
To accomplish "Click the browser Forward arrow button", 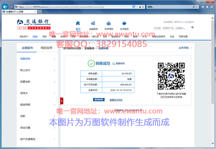I will [x=11, y=7].
